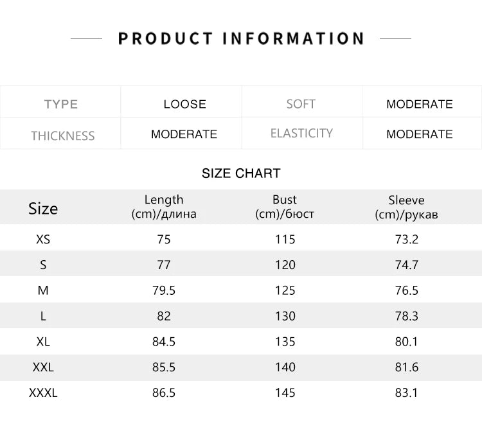
Task: Click the 80.1 sleeve value
Action: click(x=406, y=342)
